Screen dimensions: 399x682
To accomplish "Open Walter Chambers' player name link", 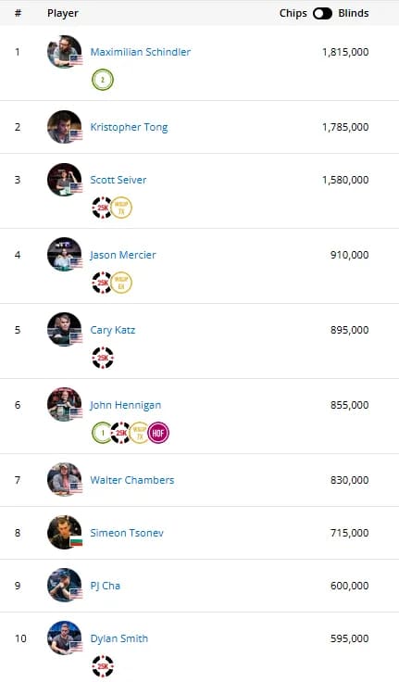I will tap(132, 480).
